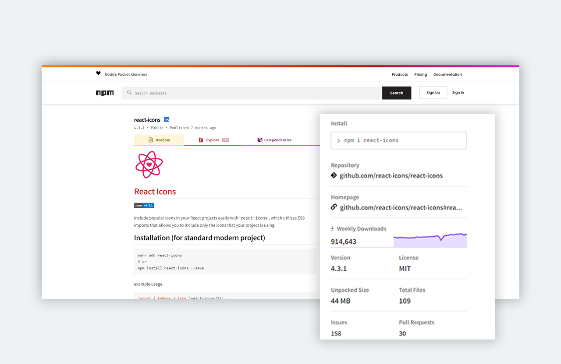Open the Readme tab
The height and width of the screenshot is (364, 561).
pyautogui.click(x=159, y=140)
